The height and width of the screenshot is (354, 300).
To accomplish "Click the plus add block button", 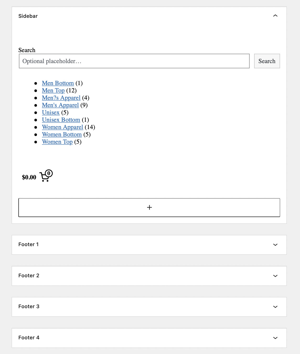I will (x=149, y=207).
